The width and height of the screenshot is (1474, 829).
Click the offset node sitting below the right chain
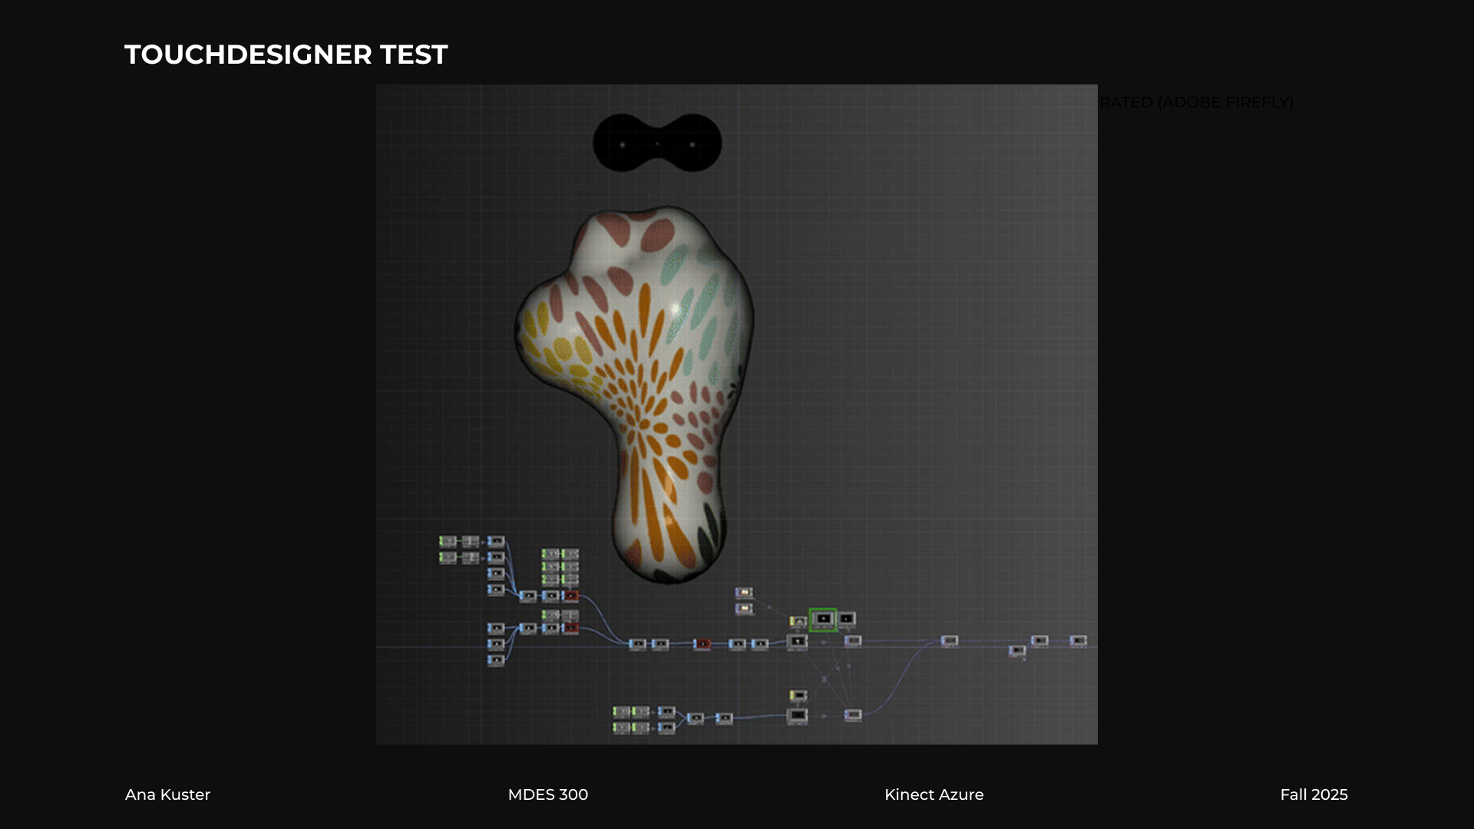coord(1017,651)
